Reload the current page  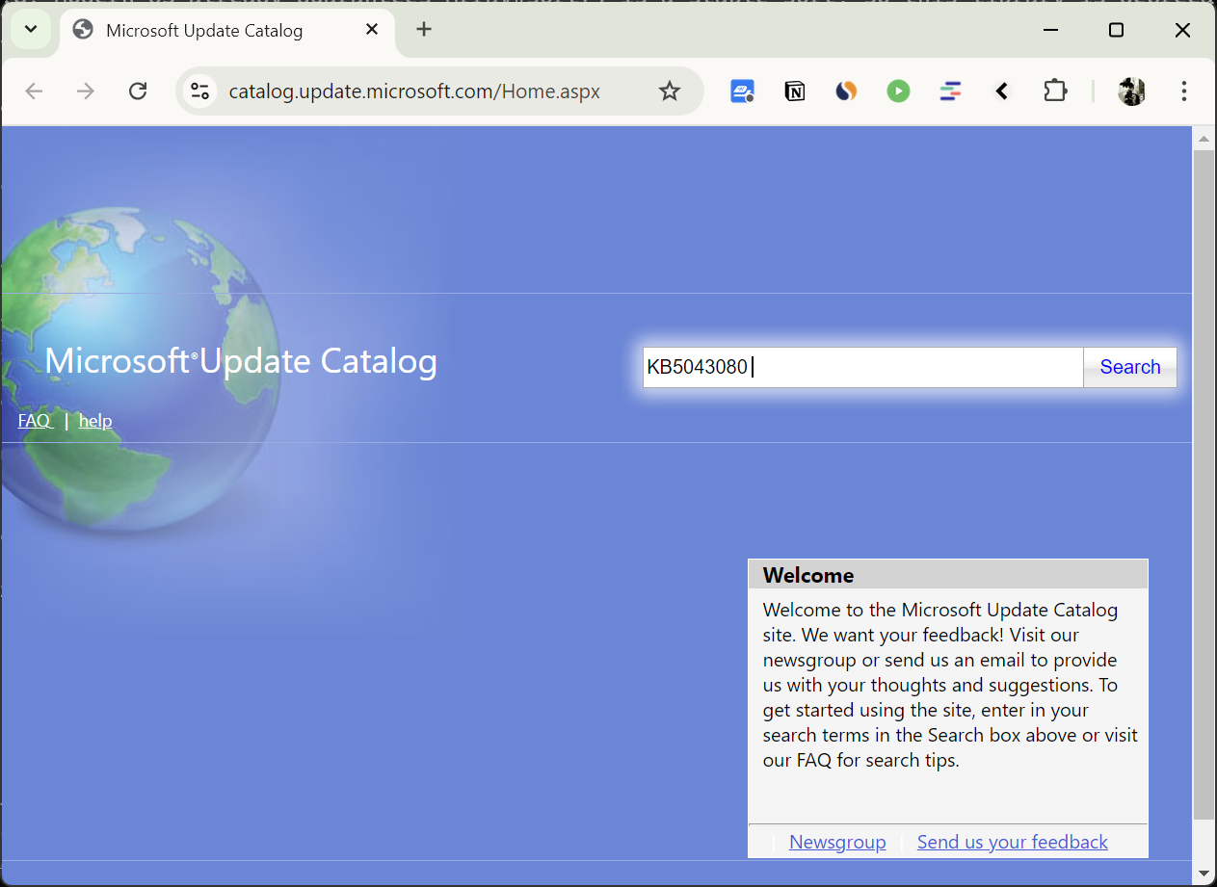point(138,91)
